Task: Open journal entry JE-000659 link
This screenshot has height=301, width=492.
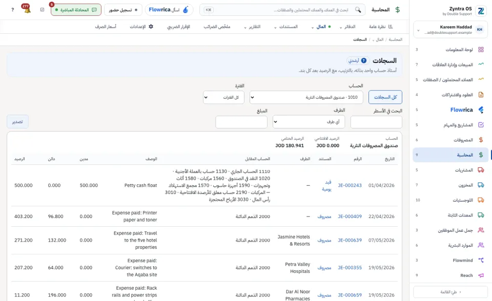Action: [350, 295]
